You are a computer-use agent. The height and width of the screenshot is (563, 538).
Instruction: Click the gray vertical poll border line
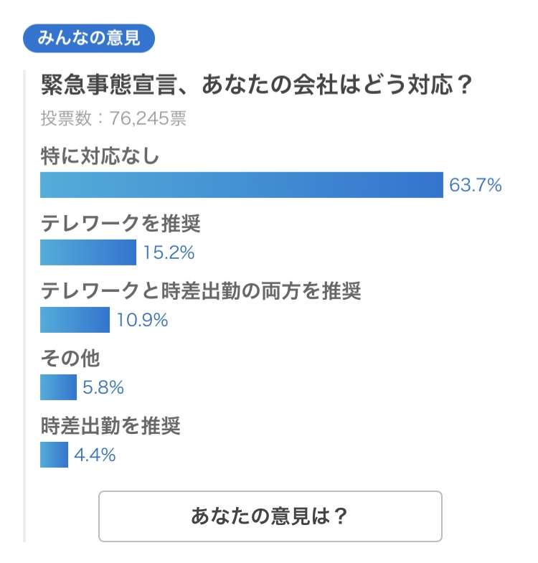point(24,306)
